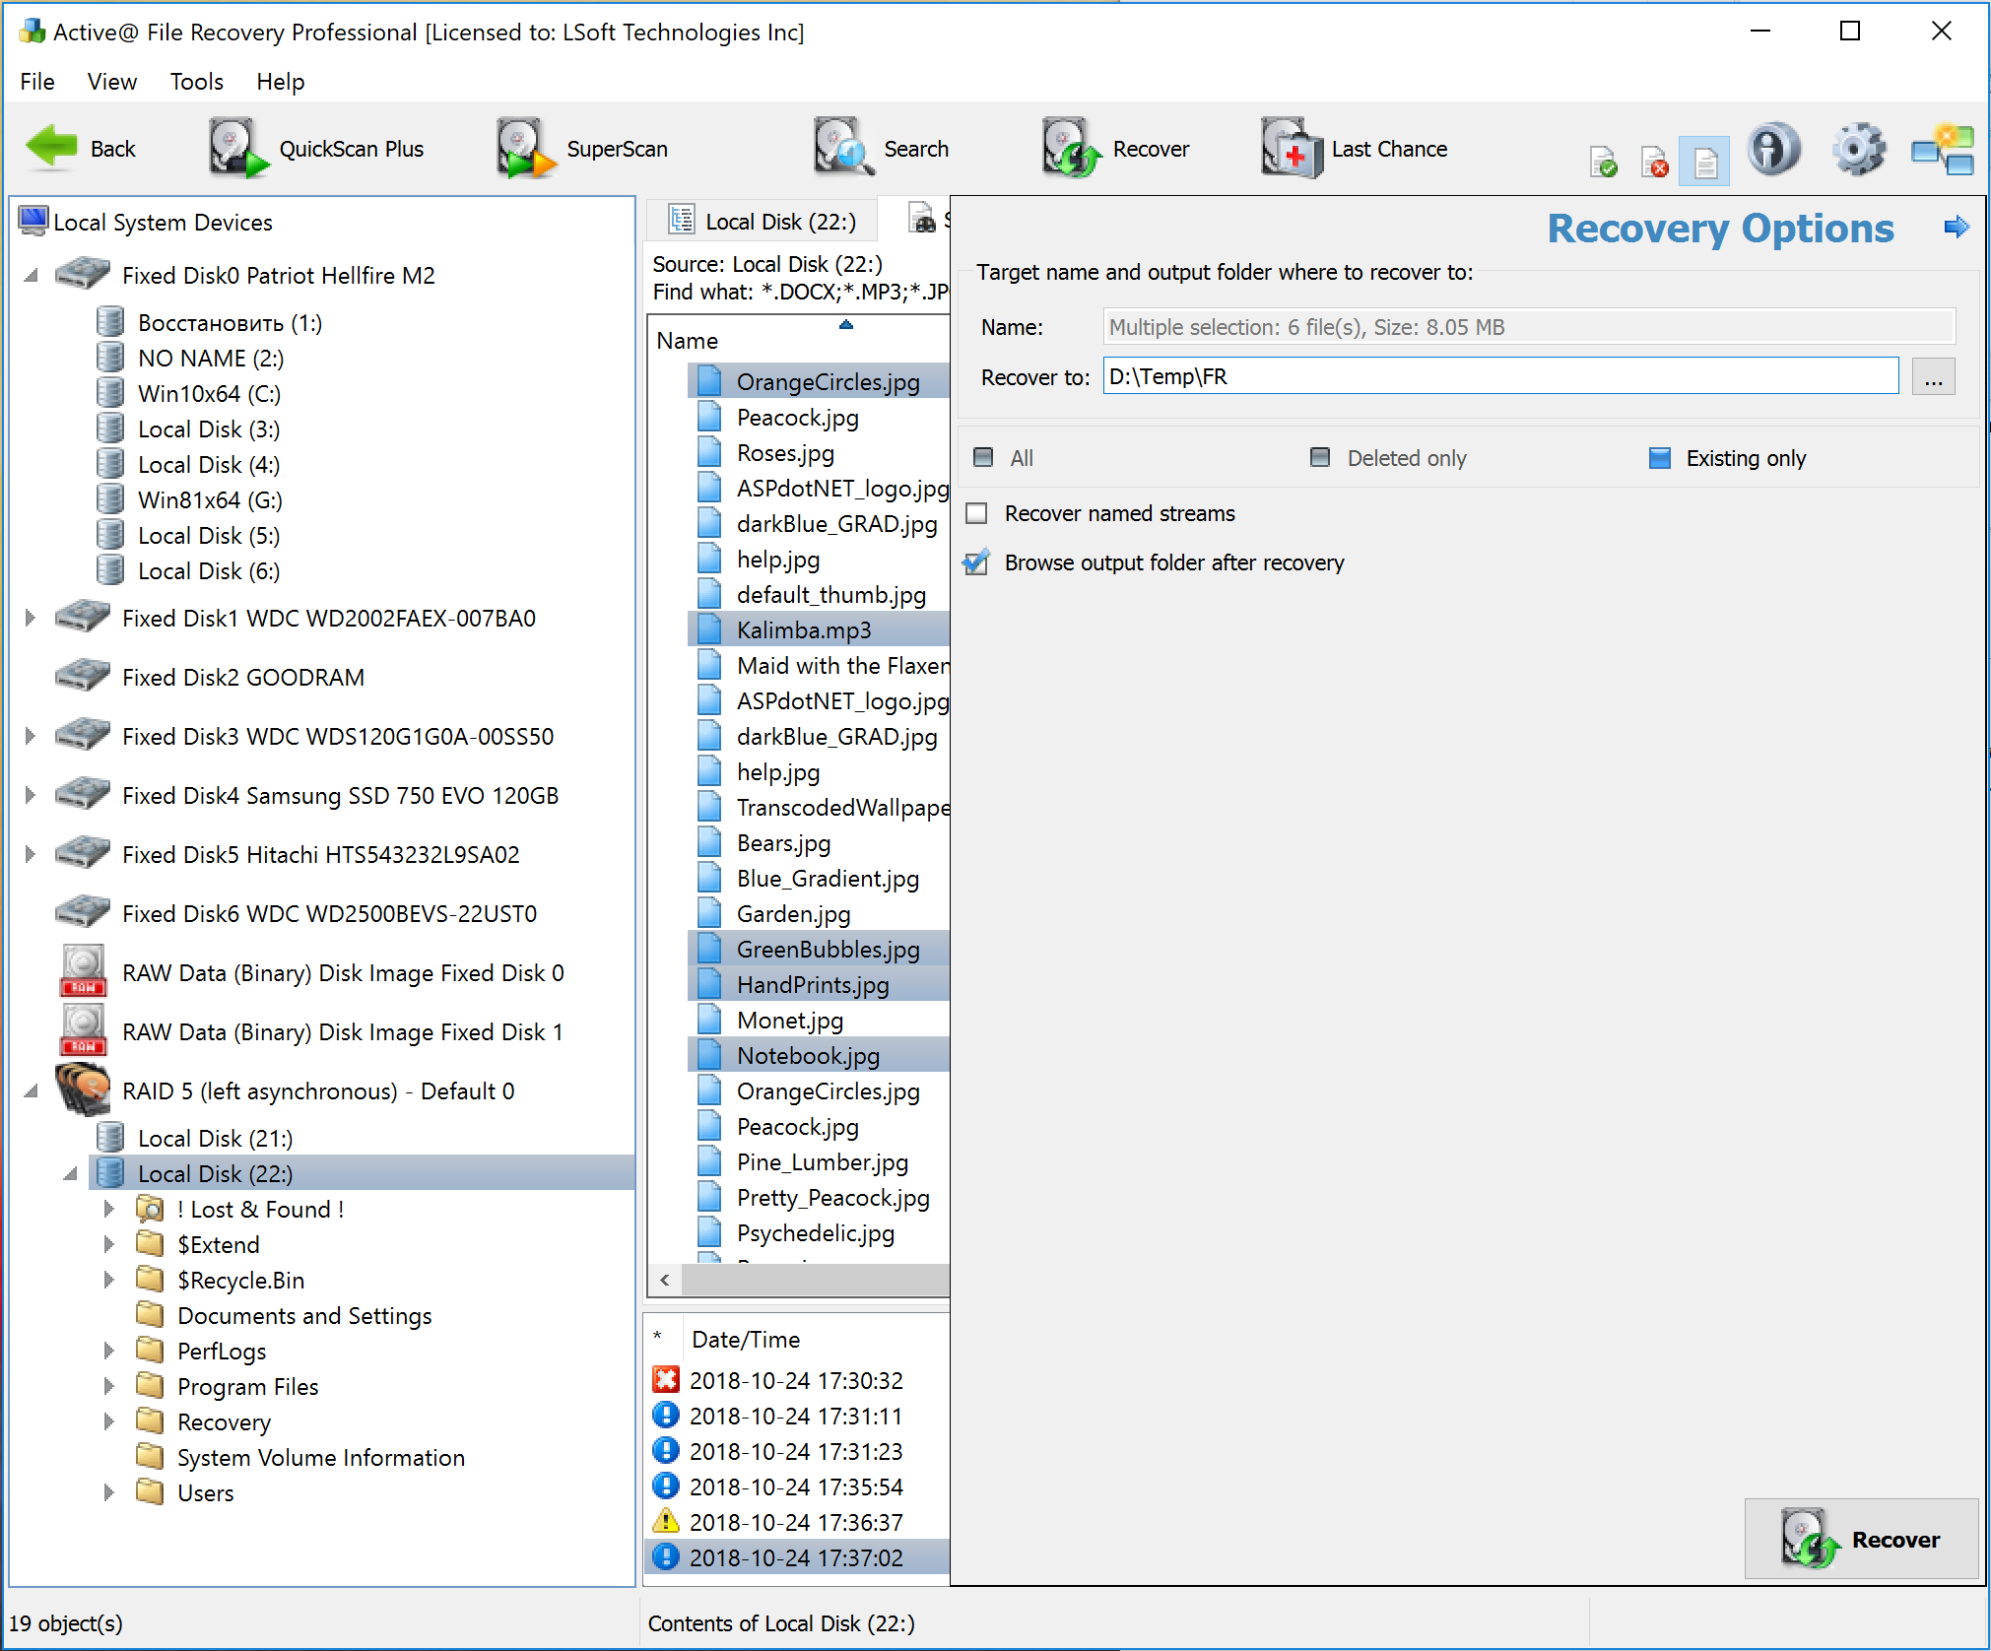1991x1651 pixels.
Task: Open the File menu
Action: pos(37,82)
